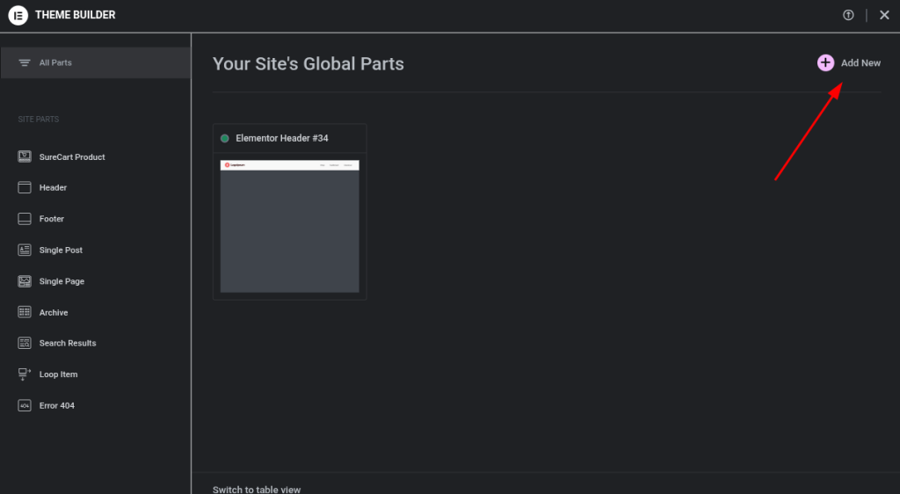Click the Archive grid icon
Screen dimensions: 900x494
pos(25,312)
